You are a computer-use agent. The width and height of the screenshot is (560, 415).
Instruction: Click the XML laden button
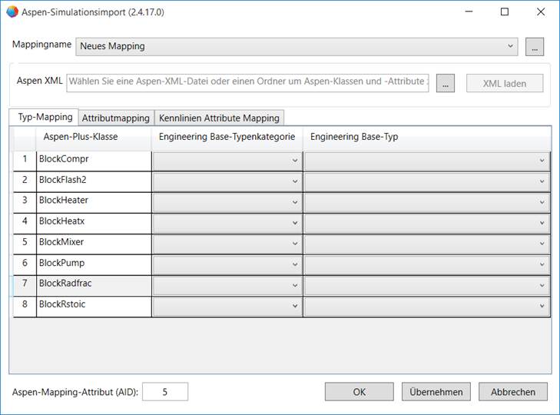pos(505,83)
